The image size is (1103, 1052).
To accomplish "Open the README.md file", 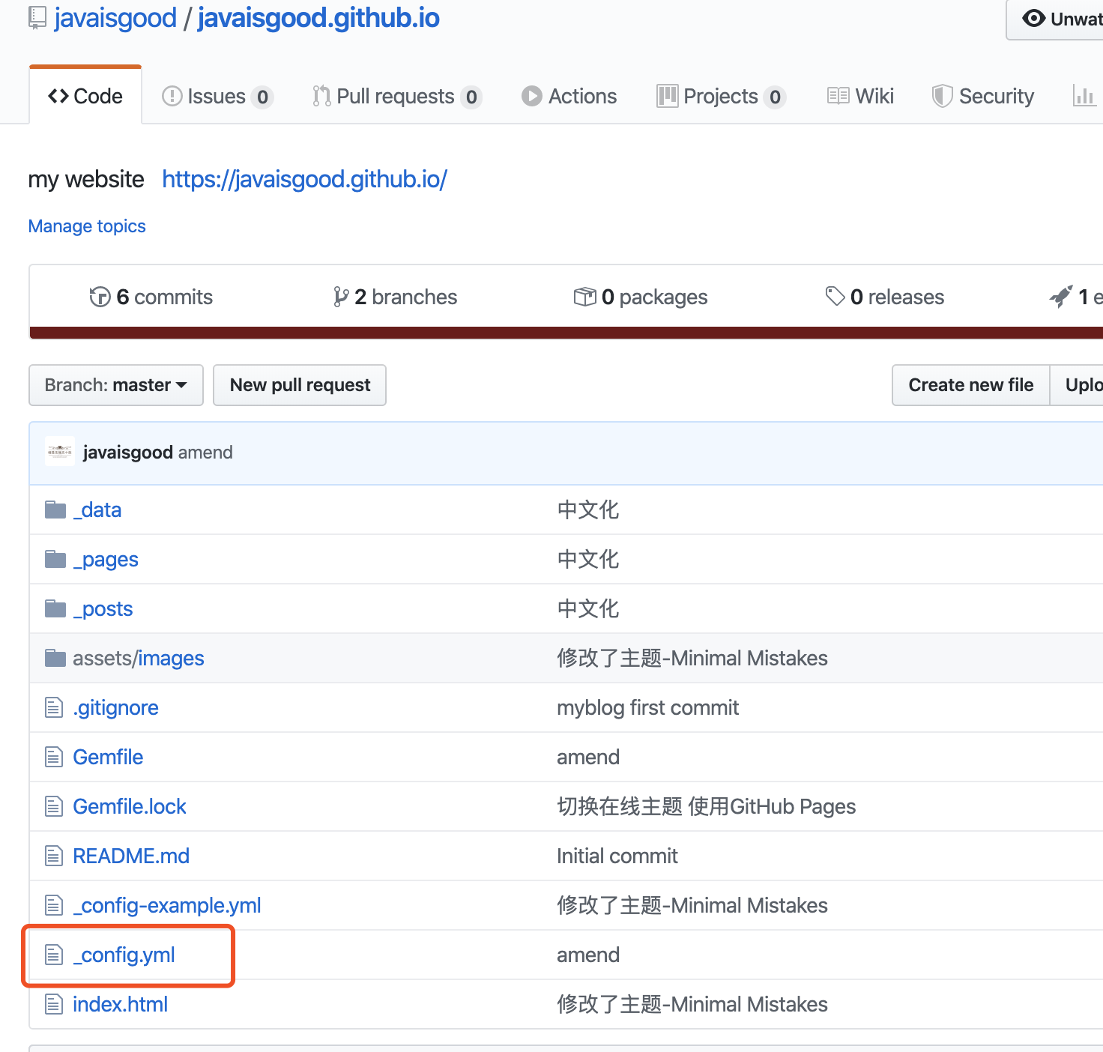I will [x=131, y=856].
